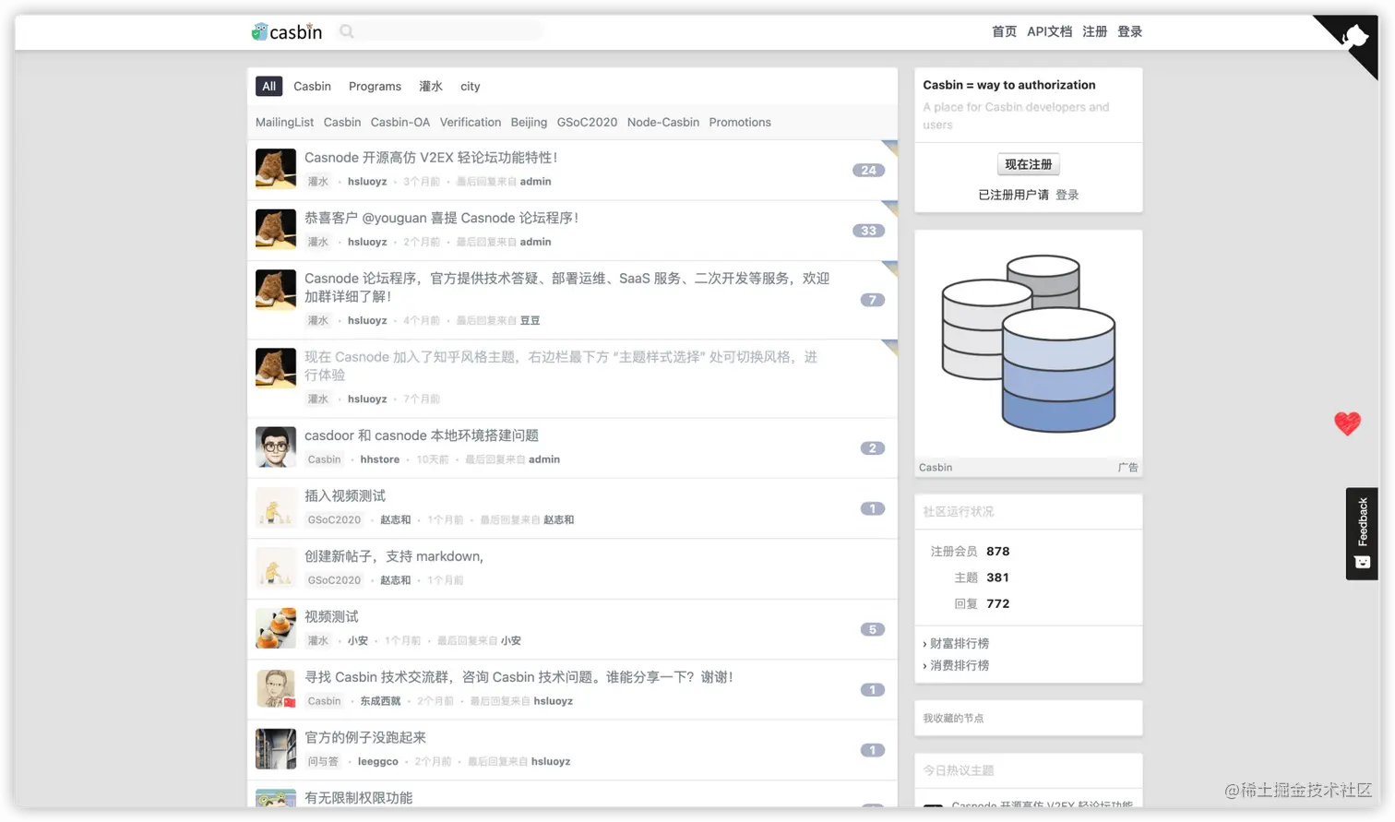
Task: Click avatar of the '插入视频测试' post
Action: tap(276, 507)
